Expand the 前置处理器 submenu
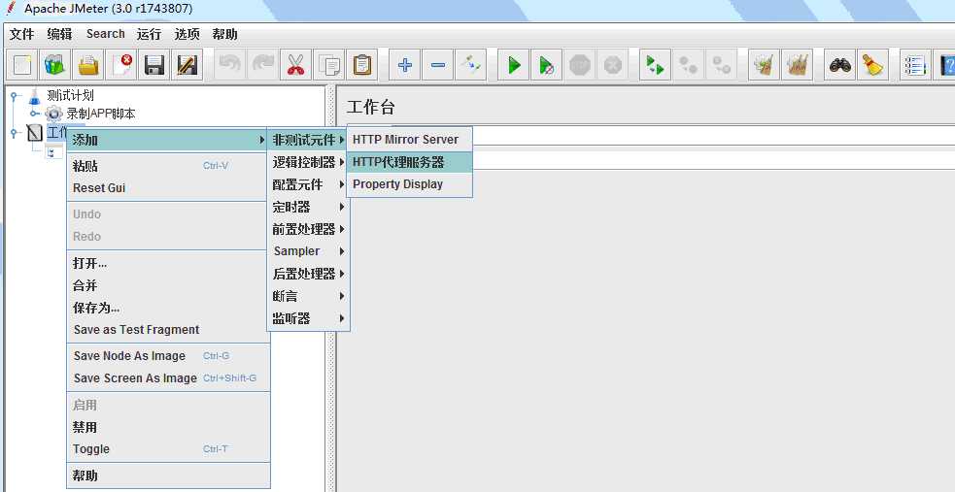This screenshot has height=492, width=955. click(308, 229)
